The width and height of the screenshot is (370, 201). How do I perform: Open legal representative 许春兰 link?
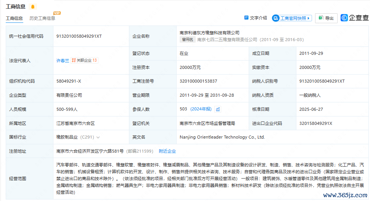click(63, 61)
